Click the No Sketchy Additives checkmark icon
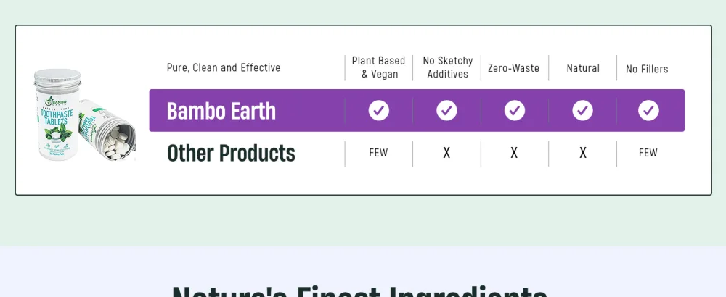 446,110
